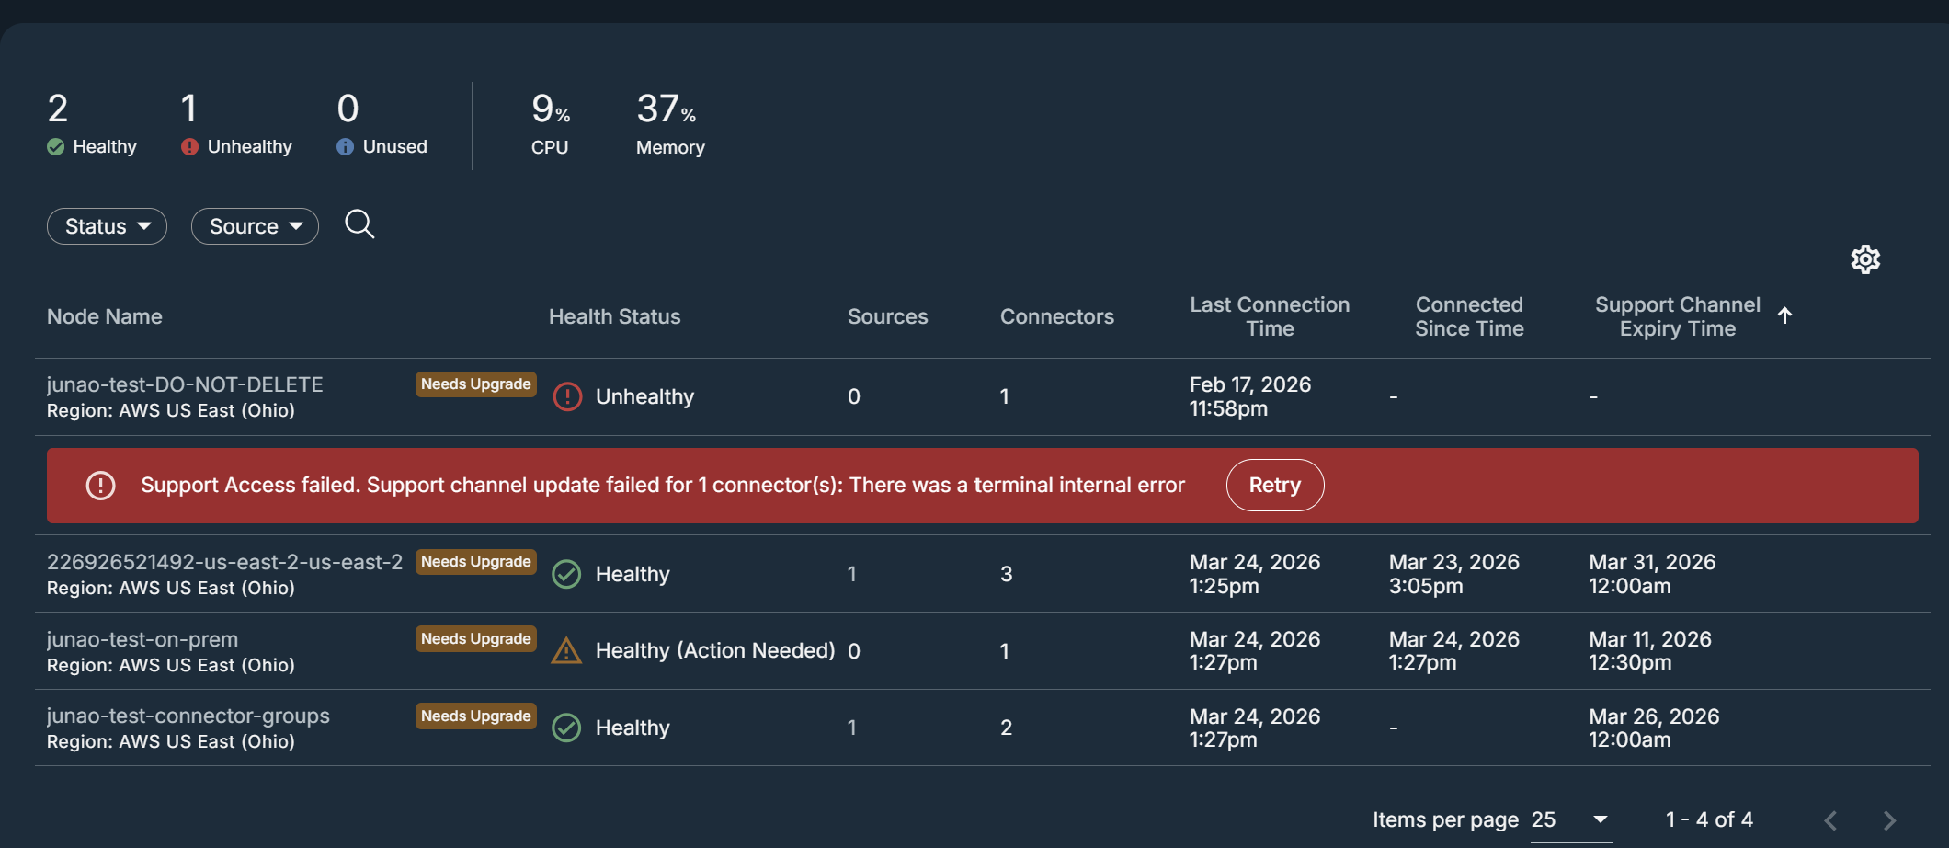Sort by the Node Name column header

[105, 316]
